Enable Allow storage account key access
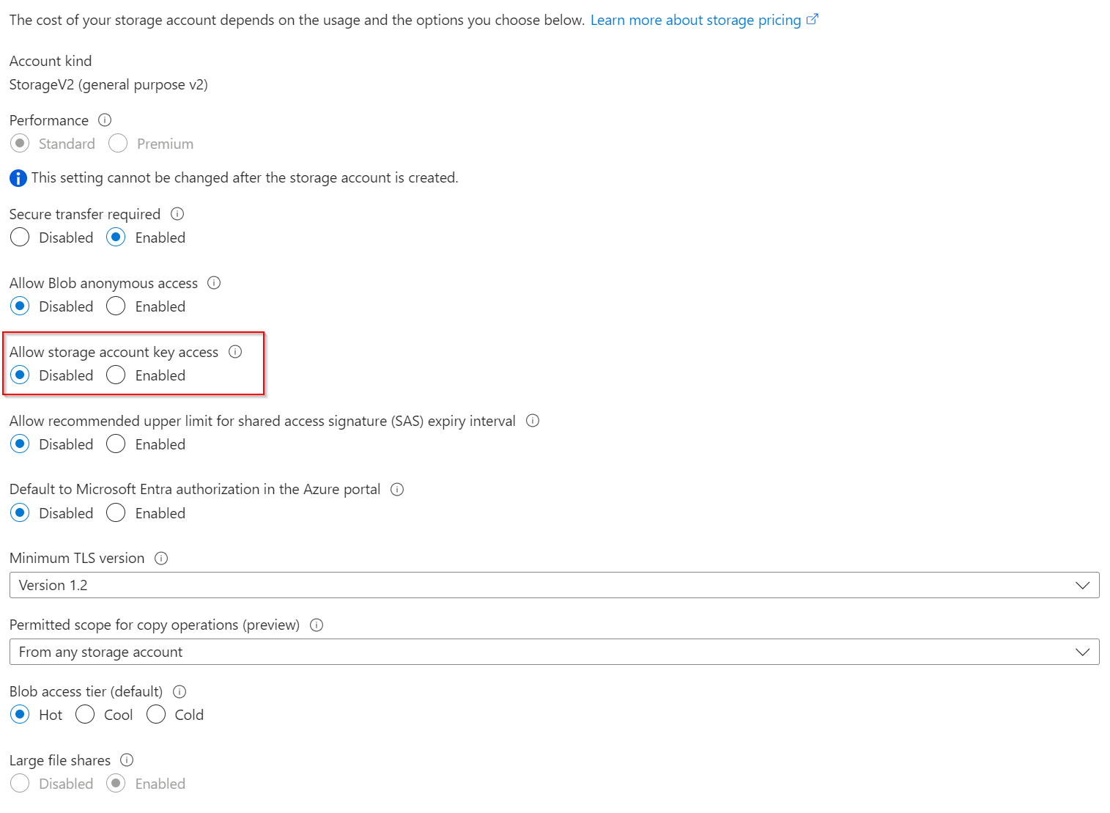The image size is (1110, 813). point(116,375)
